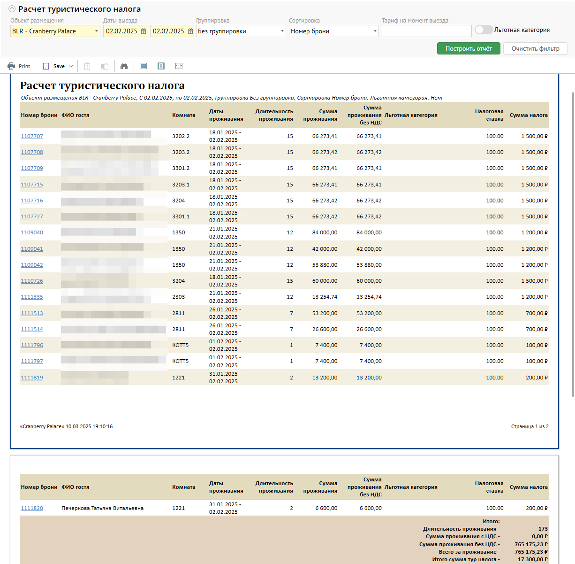This screenshot has height=564, width=575.
Task: Click the whole page view icon
Action: [143, 66]
